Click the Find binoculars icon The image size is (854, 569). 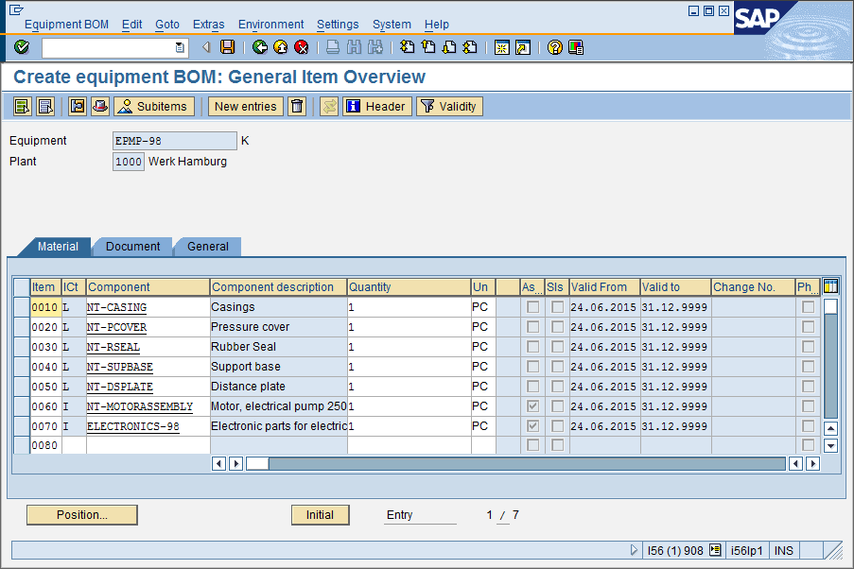(x=354, y=47)
